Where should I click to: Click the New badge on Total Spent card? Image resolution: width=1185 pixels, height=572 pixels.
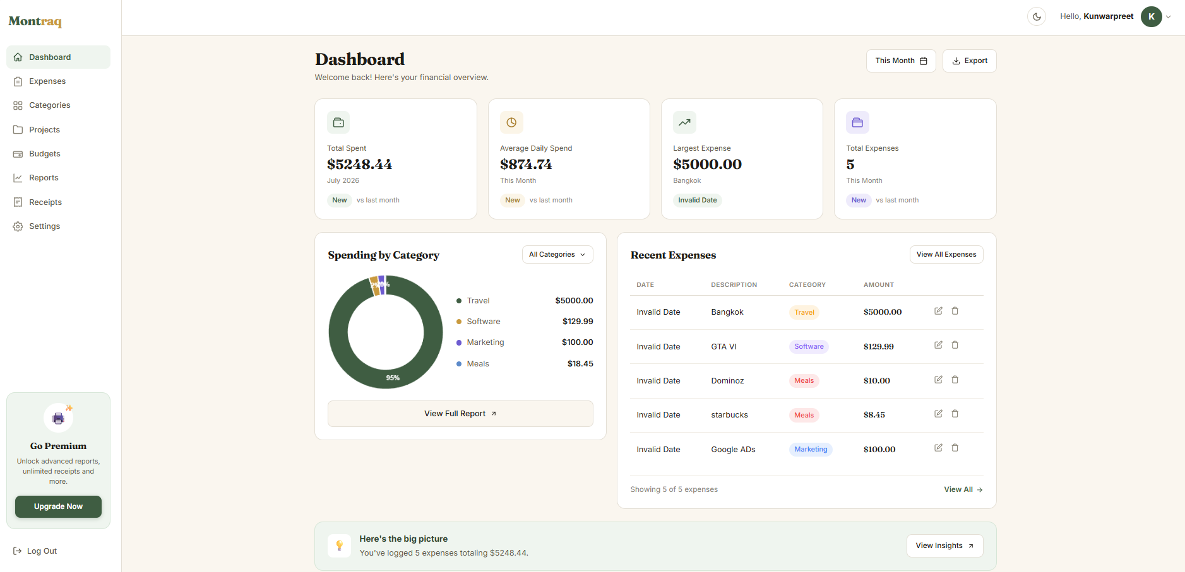pos(340,200)
